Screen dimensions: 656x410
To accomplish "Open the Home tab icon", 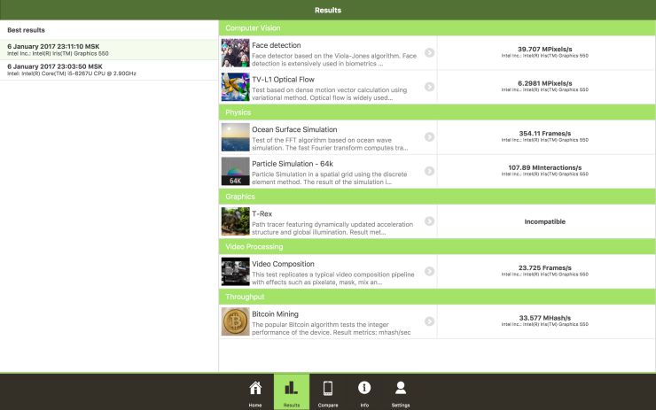I will tap(255, 388).
